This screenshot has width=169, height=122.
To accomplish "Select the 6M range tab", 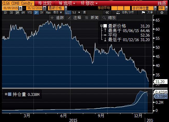I will point(23,12).
